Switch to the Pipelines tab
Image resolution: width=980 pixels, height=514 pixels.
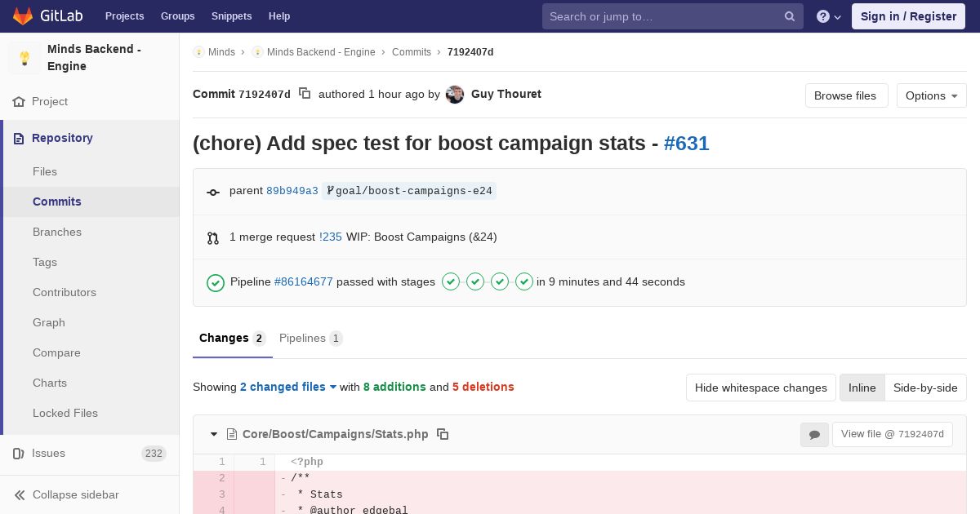tap(310, 338)
